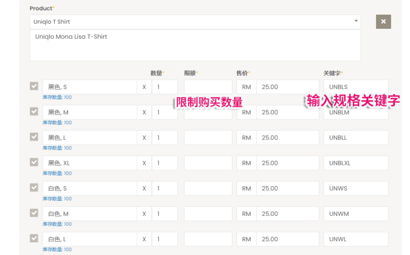Click quantity field for 白色, M row
Image resolution: width=410 pixels, height=255 pixels.
pos(164,214)
